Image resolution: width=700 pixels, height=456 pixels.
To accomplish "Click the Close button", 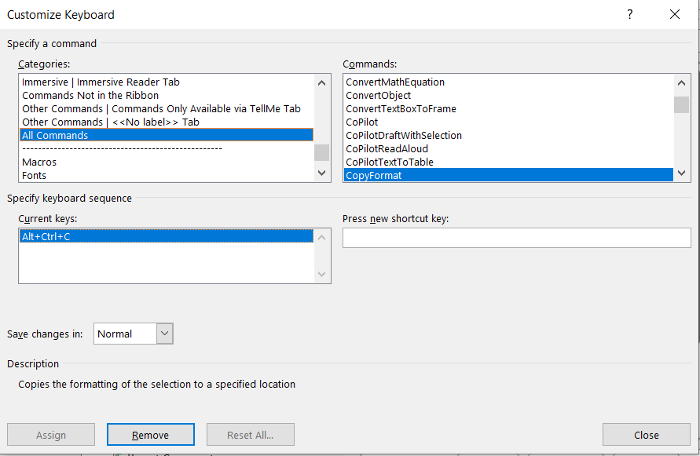I will (x=646, y=434).
